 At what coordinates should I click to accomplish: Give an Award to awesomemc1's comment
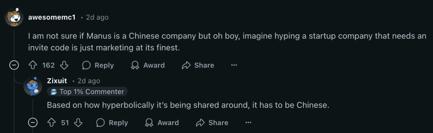tap(147, 65)
